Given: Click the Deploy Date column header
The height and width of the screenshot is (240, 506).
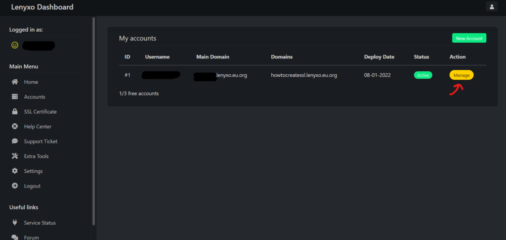Looking at the screenshot, I should pos(379,57).
